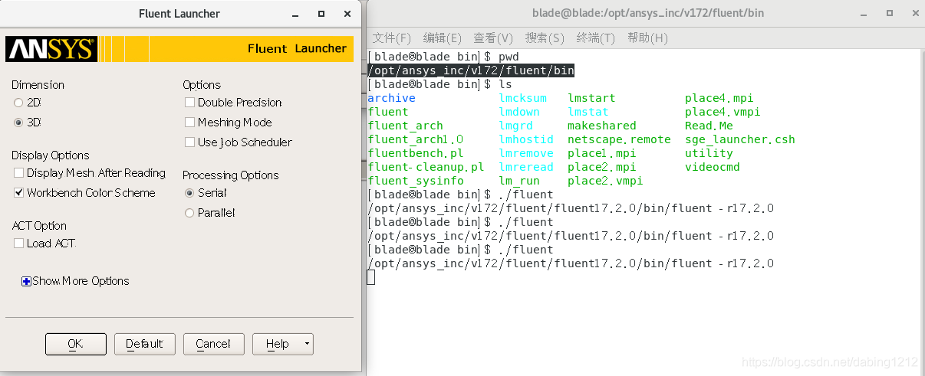Open the 终端(T) terminal menu
925x376 pixels.
(x=595, y=38)
